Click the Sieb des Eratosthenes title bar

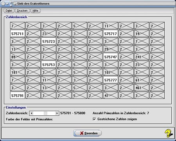tap(88, 4)
